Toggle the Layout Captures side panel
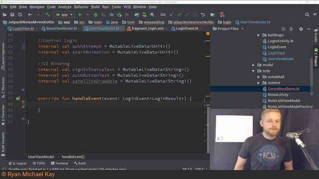Image resolution: width=319 pixels, height=179 pixels. coord(3,56)
